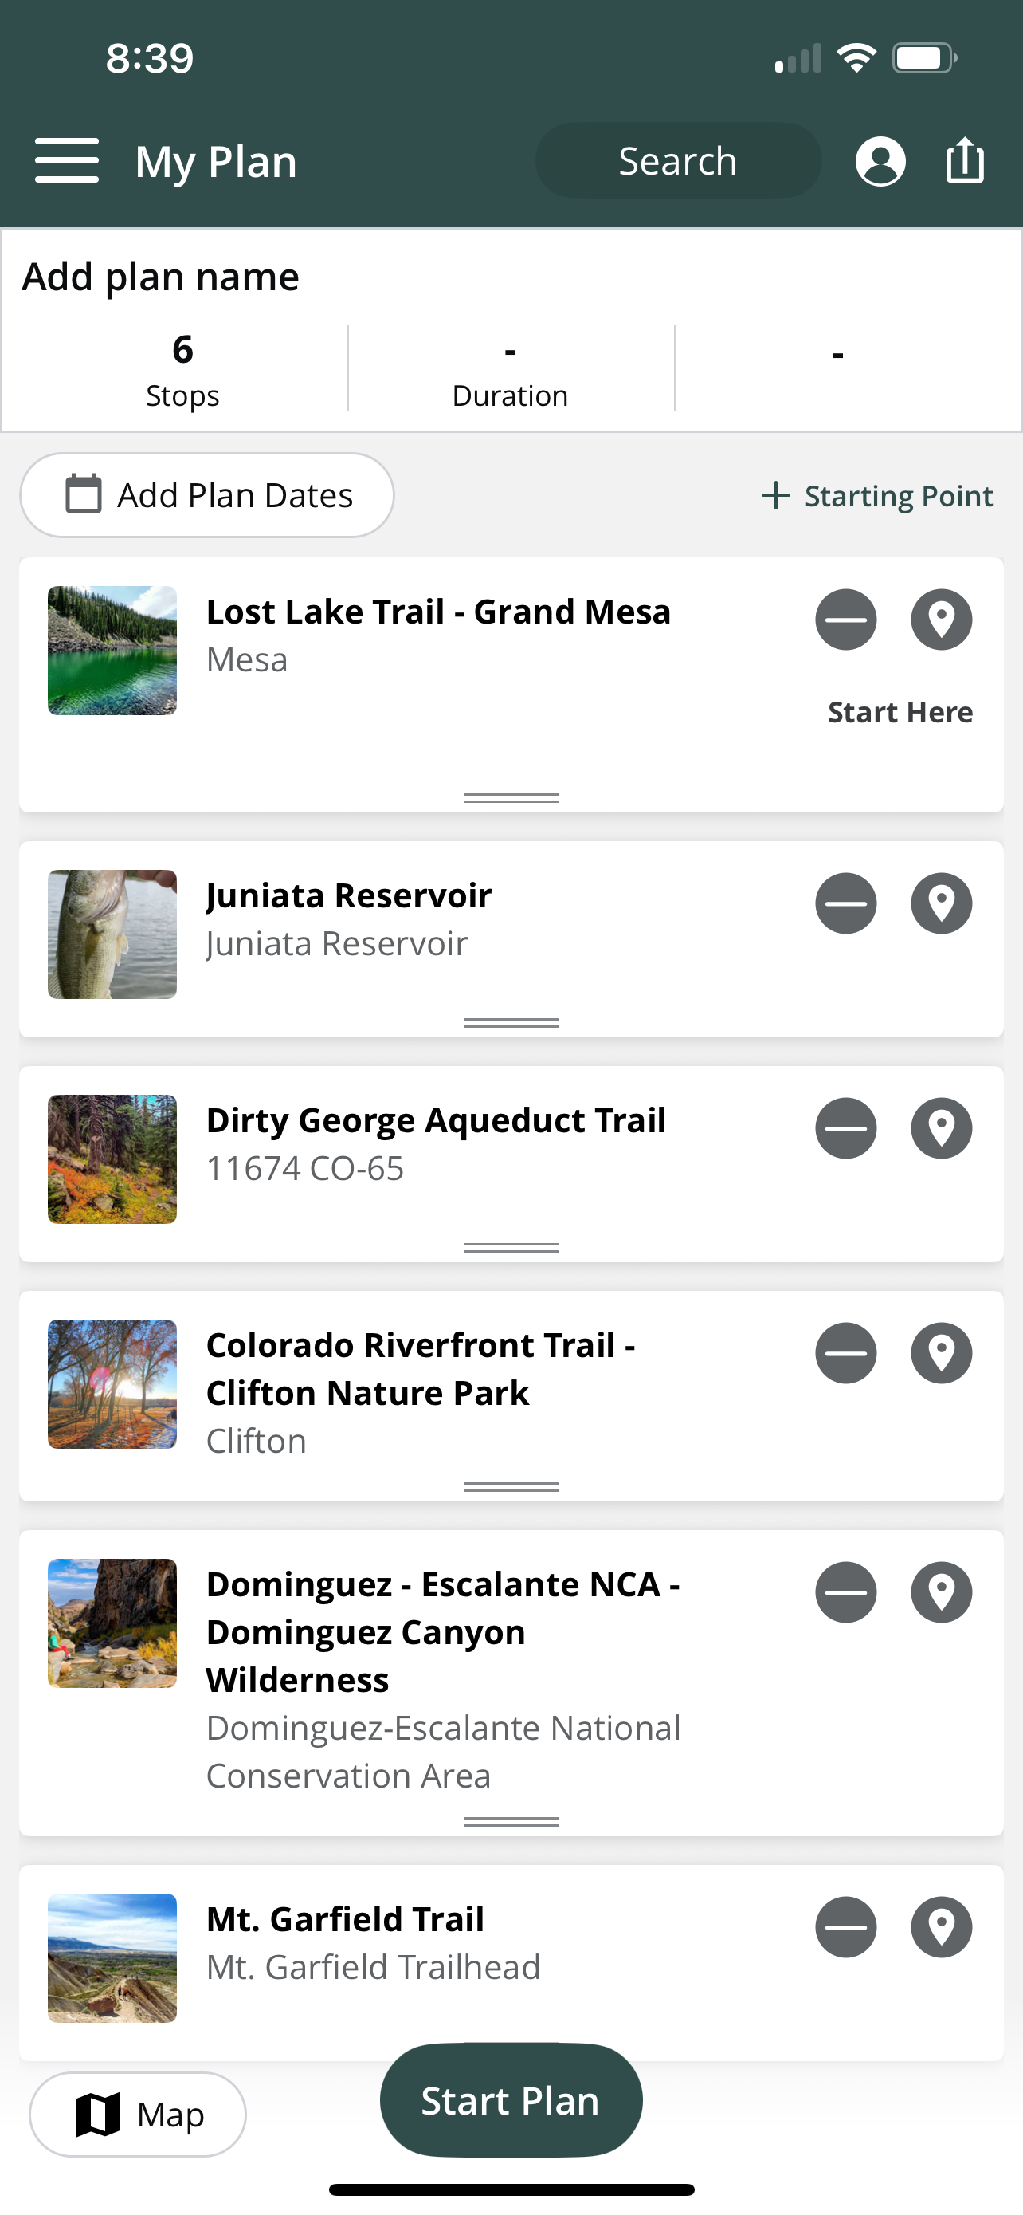Remove Dominguez Canyon Wilderness stop
This screenshot has width=1023, height=2215.
click(x=846, y=1591)
